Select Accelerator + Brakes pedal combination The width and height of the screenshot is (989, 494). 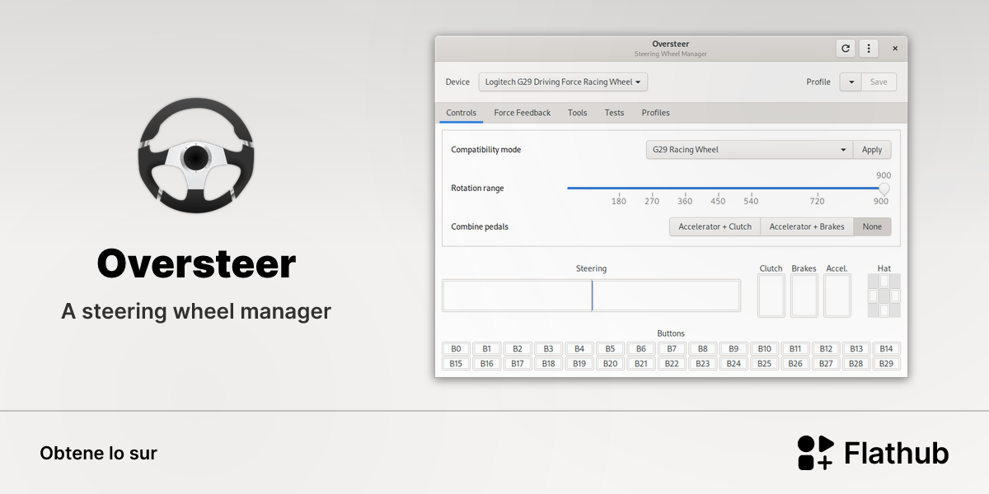807,226
